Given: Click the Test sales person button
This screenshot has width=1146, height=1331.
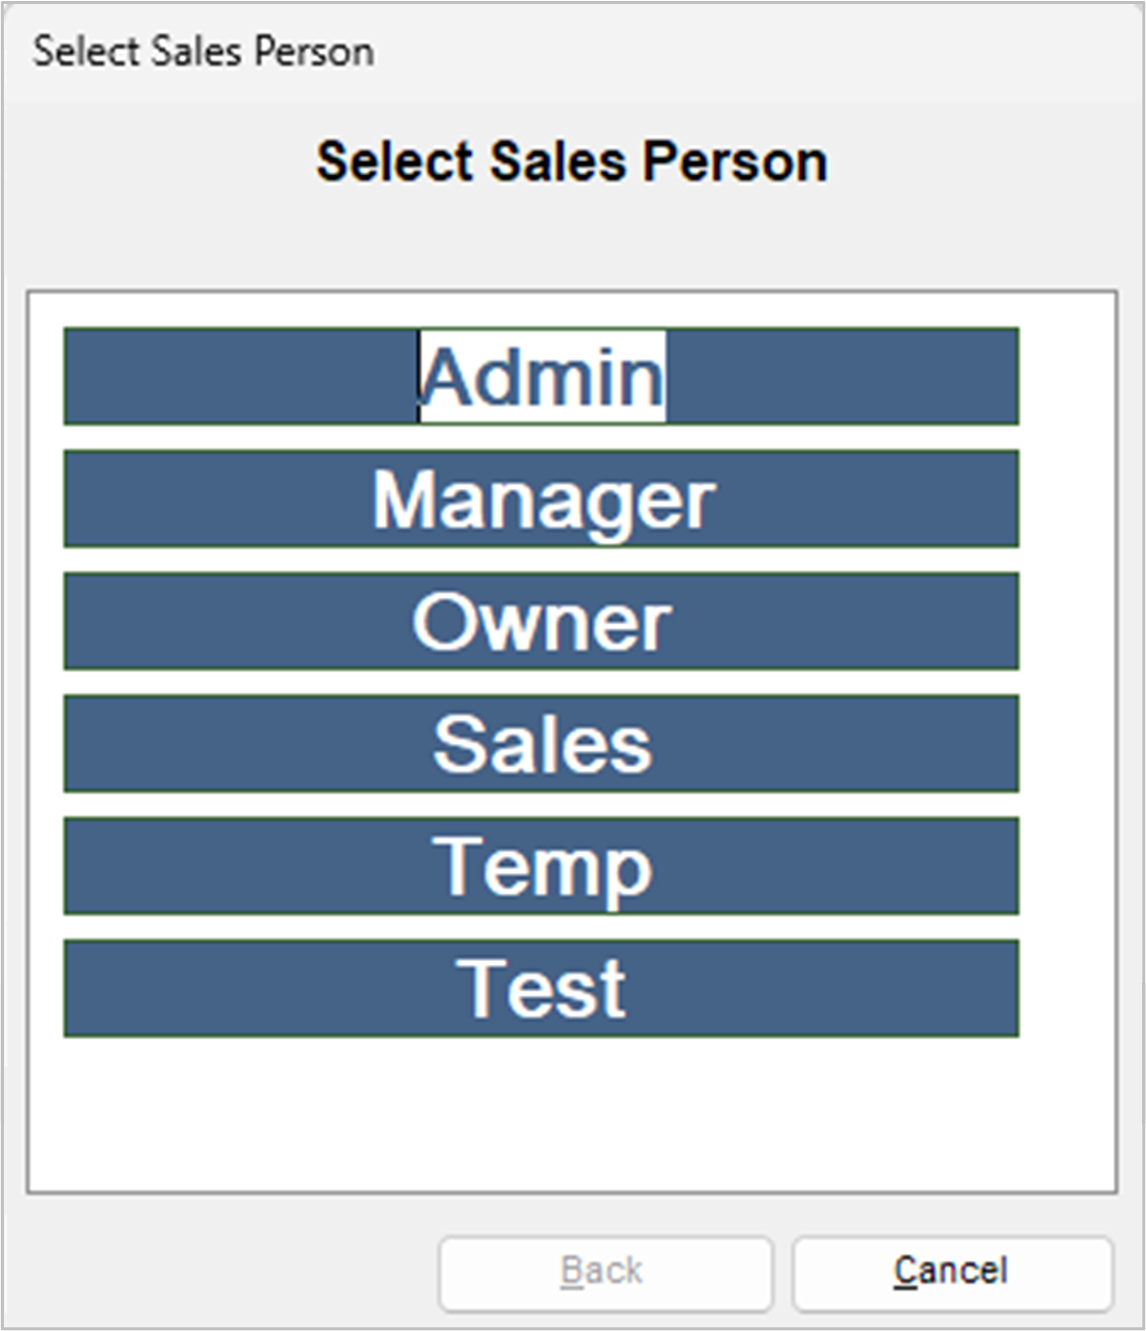Looking at the screenshot, I should point(540,989).
